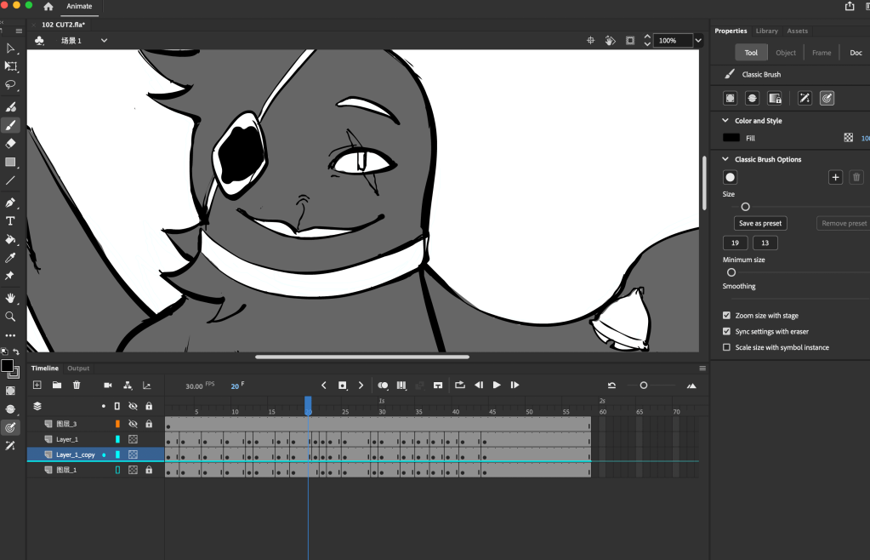The width and height of the screenshot is (870, 560).
Task: Collapse the Classic Brush Options section
Action: [725, 159]
